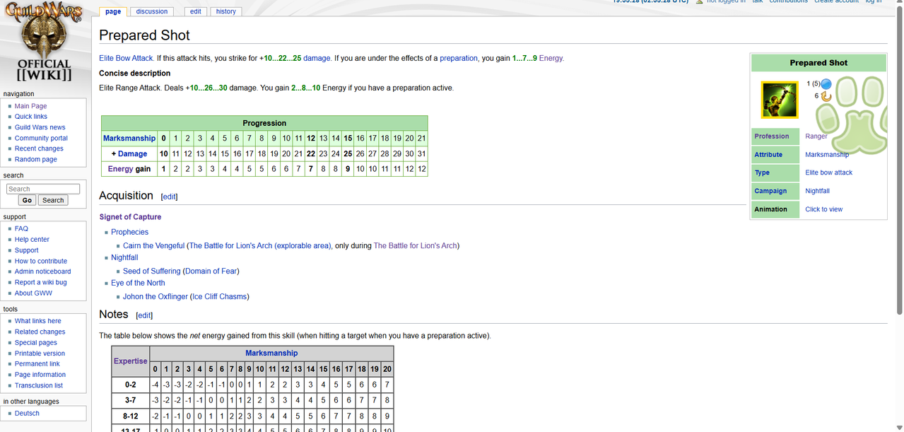Click the Energy link in description
The width and height of the screenshot is (904, 432).
(x=551, y=58)
